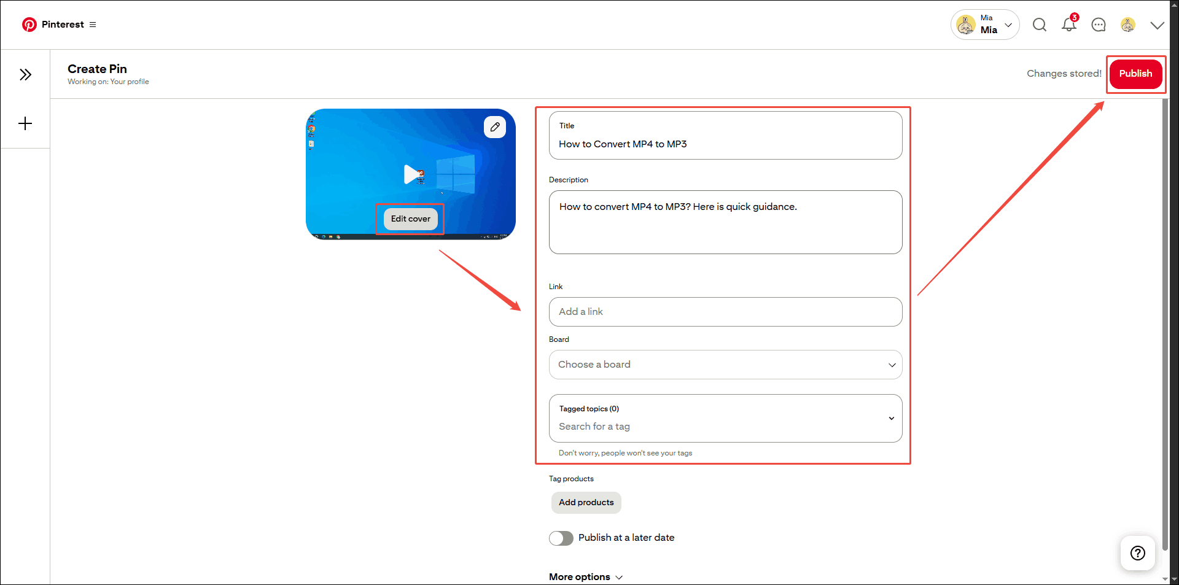This screenshot has height=585, width=1179.
Task: Click the pencil edit icon on video
Action: (495, 127)
